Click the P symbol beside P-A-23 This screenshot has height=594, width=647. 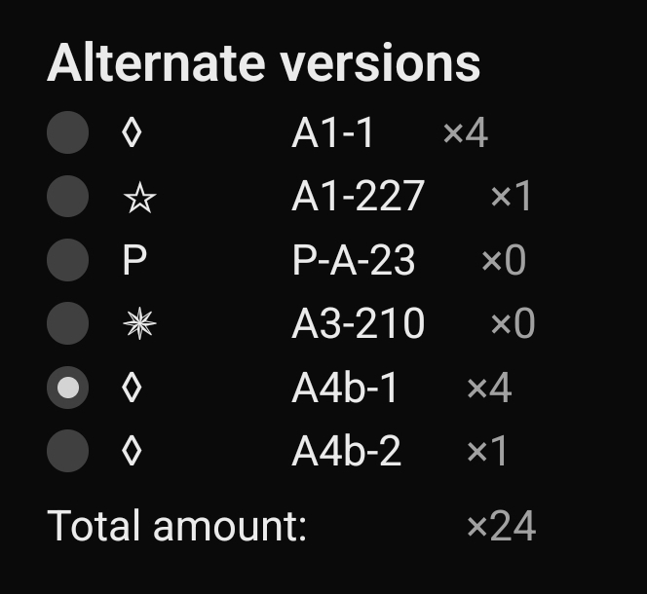[x=133, y=261]
